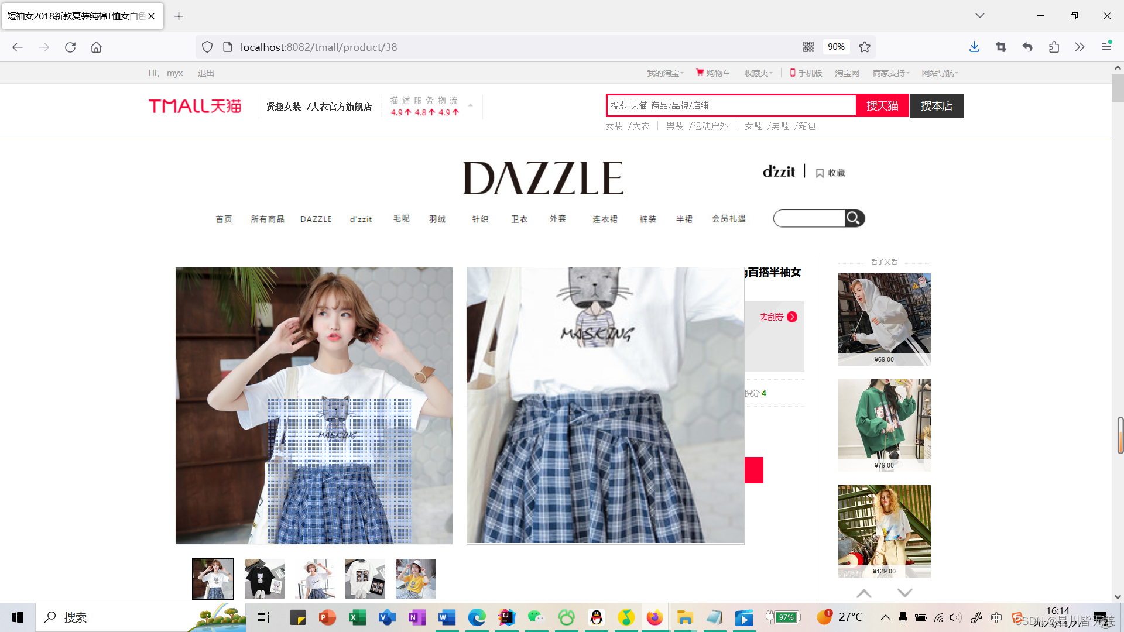
Task: Expand the 收藏夹 dropdown
Action: 759,73
